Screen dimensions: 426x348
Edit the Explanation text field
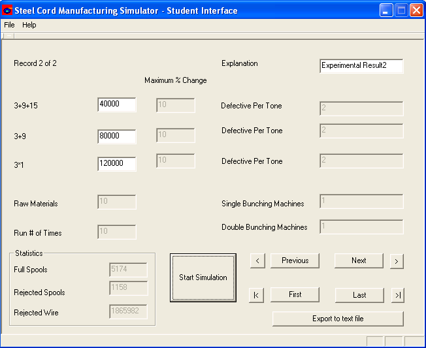point(361,66)
